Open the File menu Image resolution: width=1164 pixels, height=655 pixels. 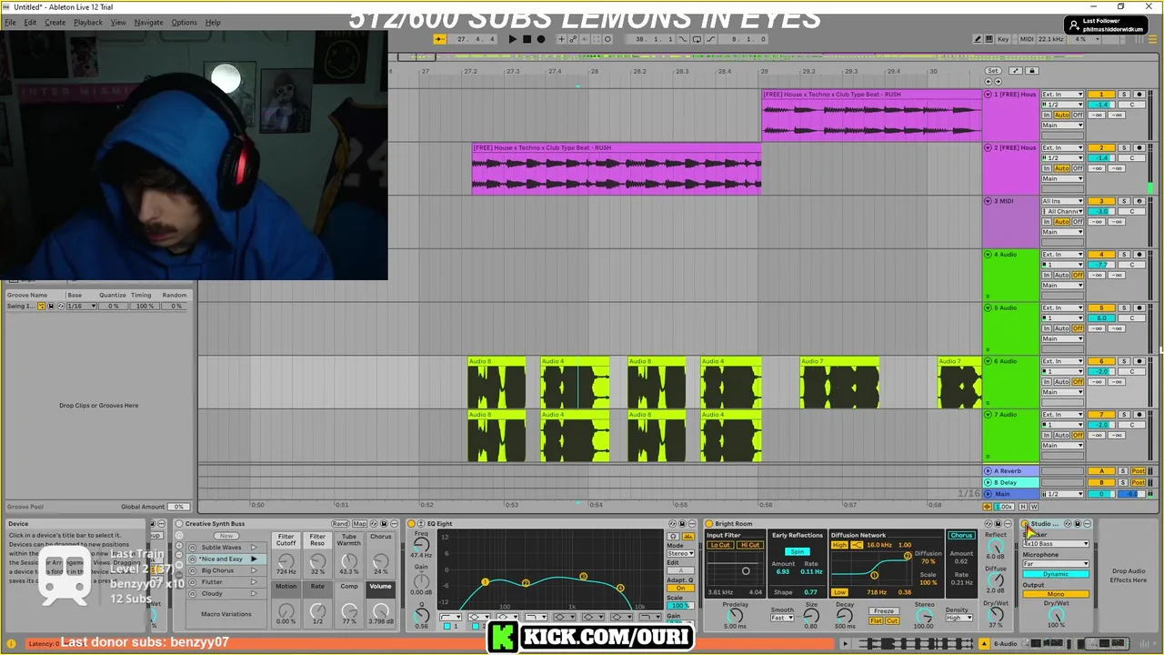[10, 22]
